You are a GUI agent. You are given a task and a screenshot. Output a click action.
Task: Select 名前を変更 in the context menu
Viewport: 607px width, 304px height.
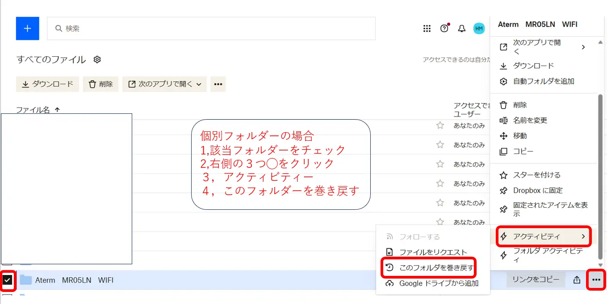tap(530, 121)
